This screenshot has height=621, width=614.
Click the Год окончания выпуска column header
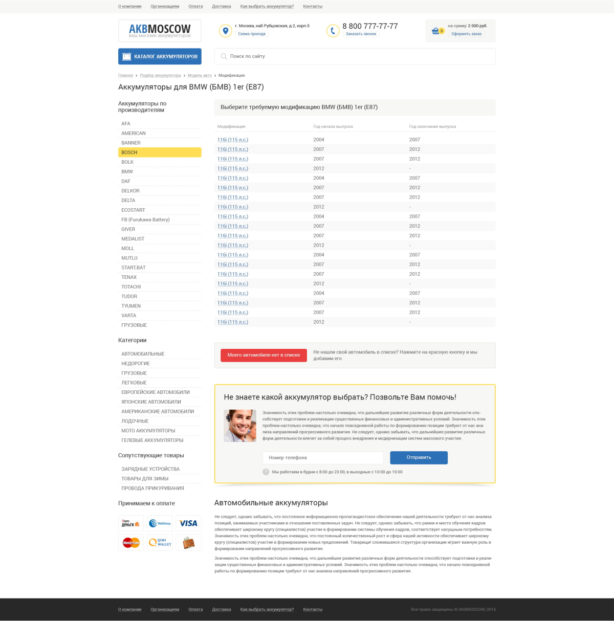click(x=432, y=126)
